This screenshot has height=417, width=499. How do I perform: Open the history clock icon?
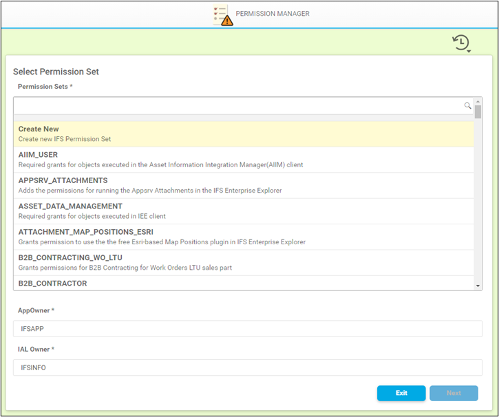pos(460,42)
